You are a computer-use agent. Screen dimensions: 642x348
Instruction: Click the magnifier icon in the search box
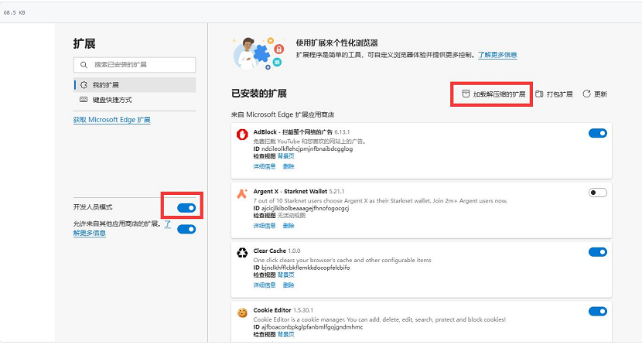coord(84,65)
